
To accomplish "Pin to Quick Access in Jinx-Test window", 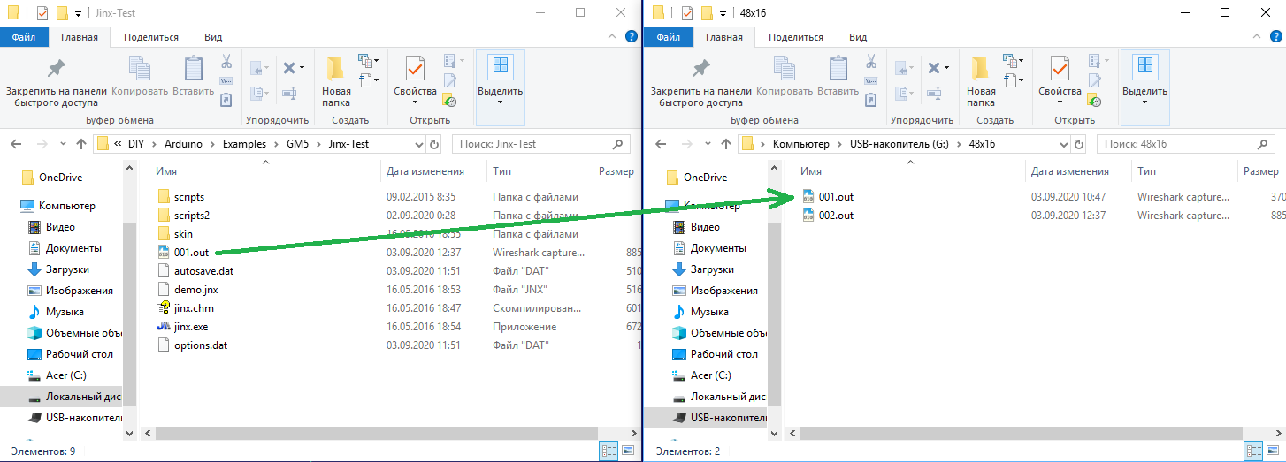I will tap(57, 81).
